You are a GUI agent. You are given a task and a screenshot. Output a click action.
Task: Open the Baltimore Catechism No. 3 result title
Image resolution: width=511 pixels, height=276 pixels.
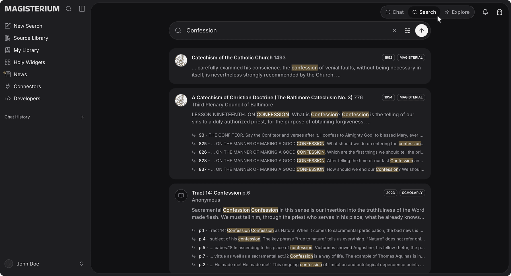pos(277,97)
